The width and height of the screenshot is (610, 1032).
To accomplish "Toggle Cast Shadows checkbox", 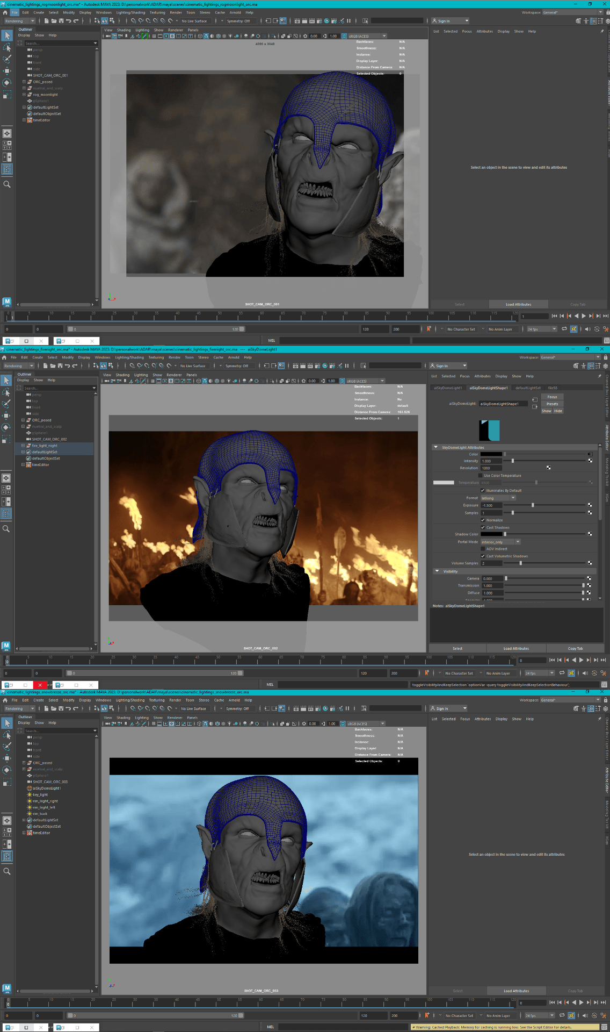I will click(x=483, y=528).
